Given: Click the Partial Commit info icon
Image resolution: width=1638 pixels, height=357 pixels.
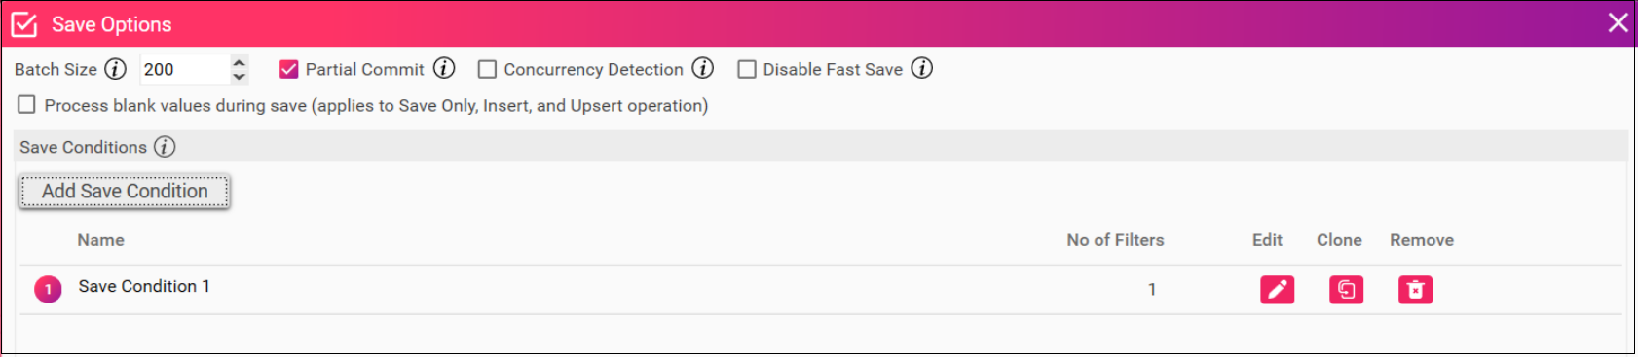Looking at the screenshot, I should tap(444, 68).
